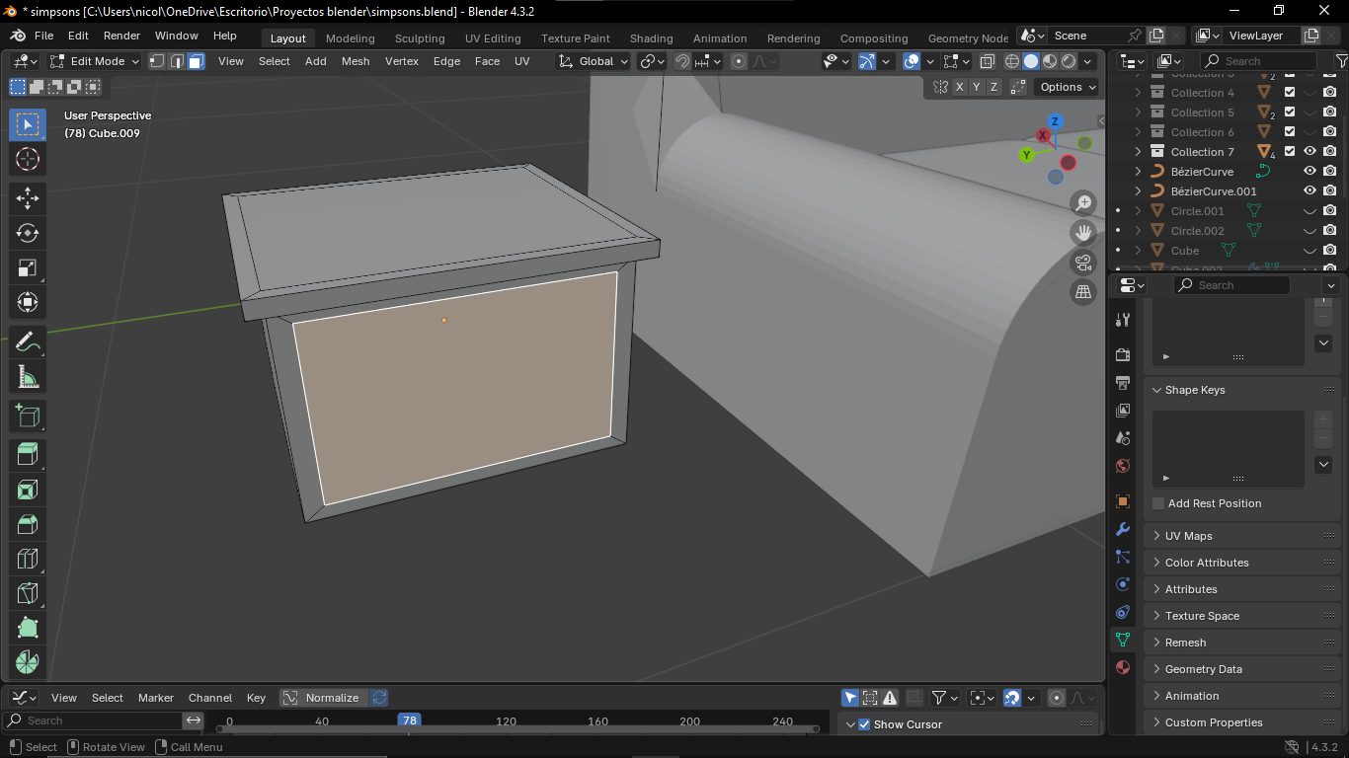Switch to vertex select mode
Screen dimensions: 1349x758
click(158, 61)
